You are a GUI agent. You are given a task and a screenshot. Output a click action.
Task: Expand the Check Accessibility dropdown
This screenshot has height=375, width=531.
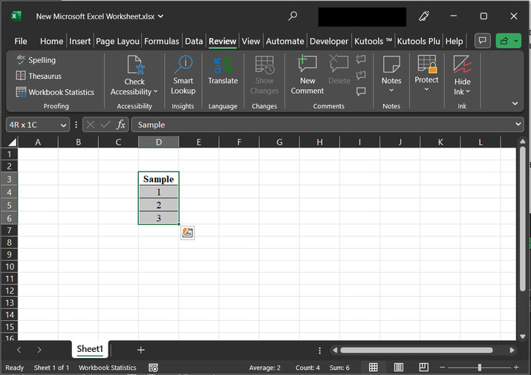(134, 87)
